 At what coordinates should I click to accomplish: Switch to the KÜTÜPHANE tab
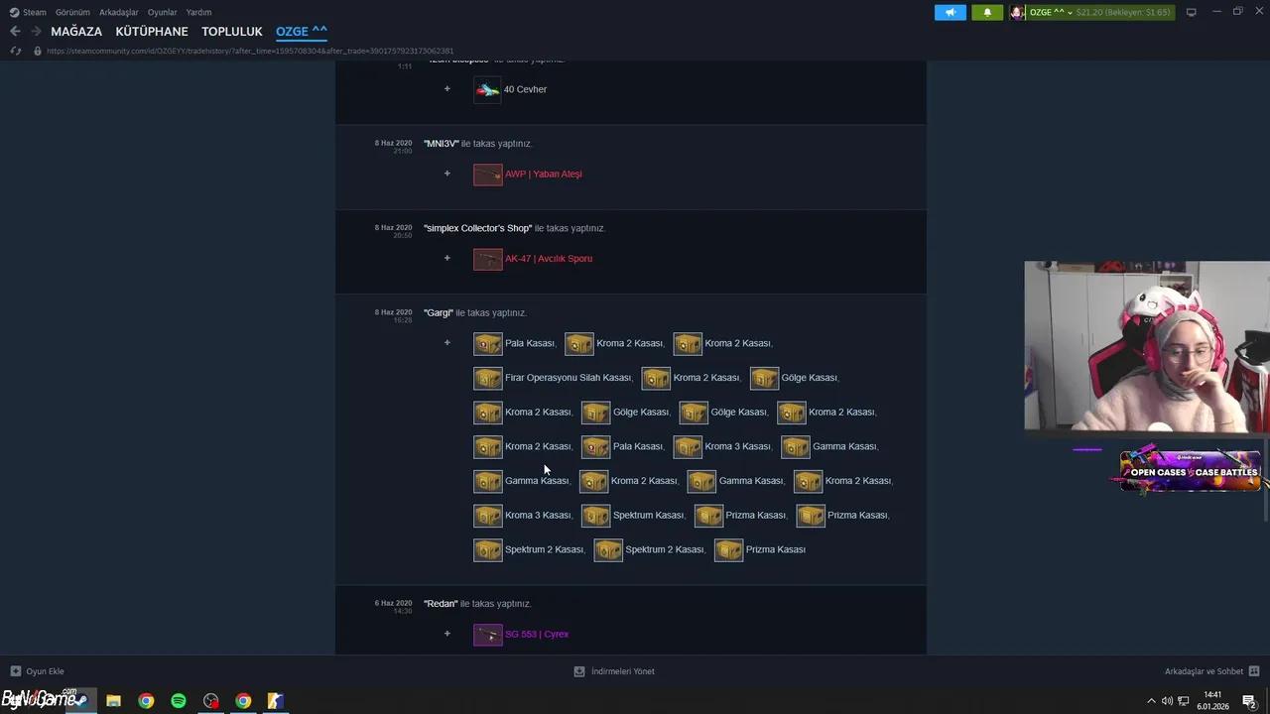152,32
